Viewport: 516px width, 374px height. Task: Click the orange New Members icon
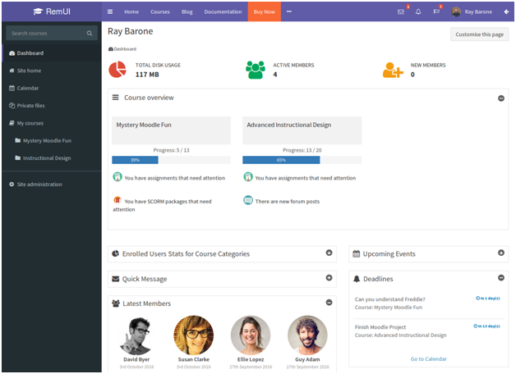tap(393, 70)
